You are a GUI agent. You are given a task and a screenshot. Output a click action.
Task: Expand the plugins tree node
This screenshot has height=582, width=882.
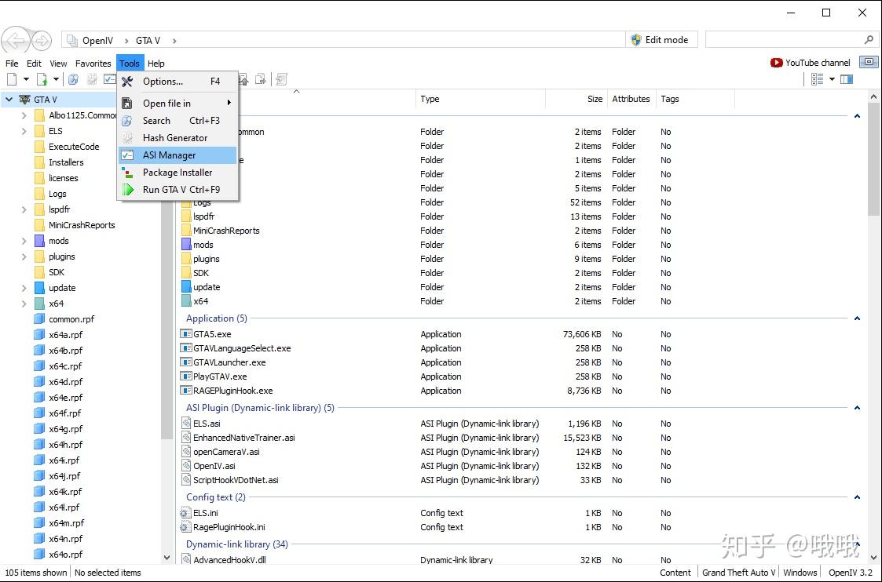24,256
